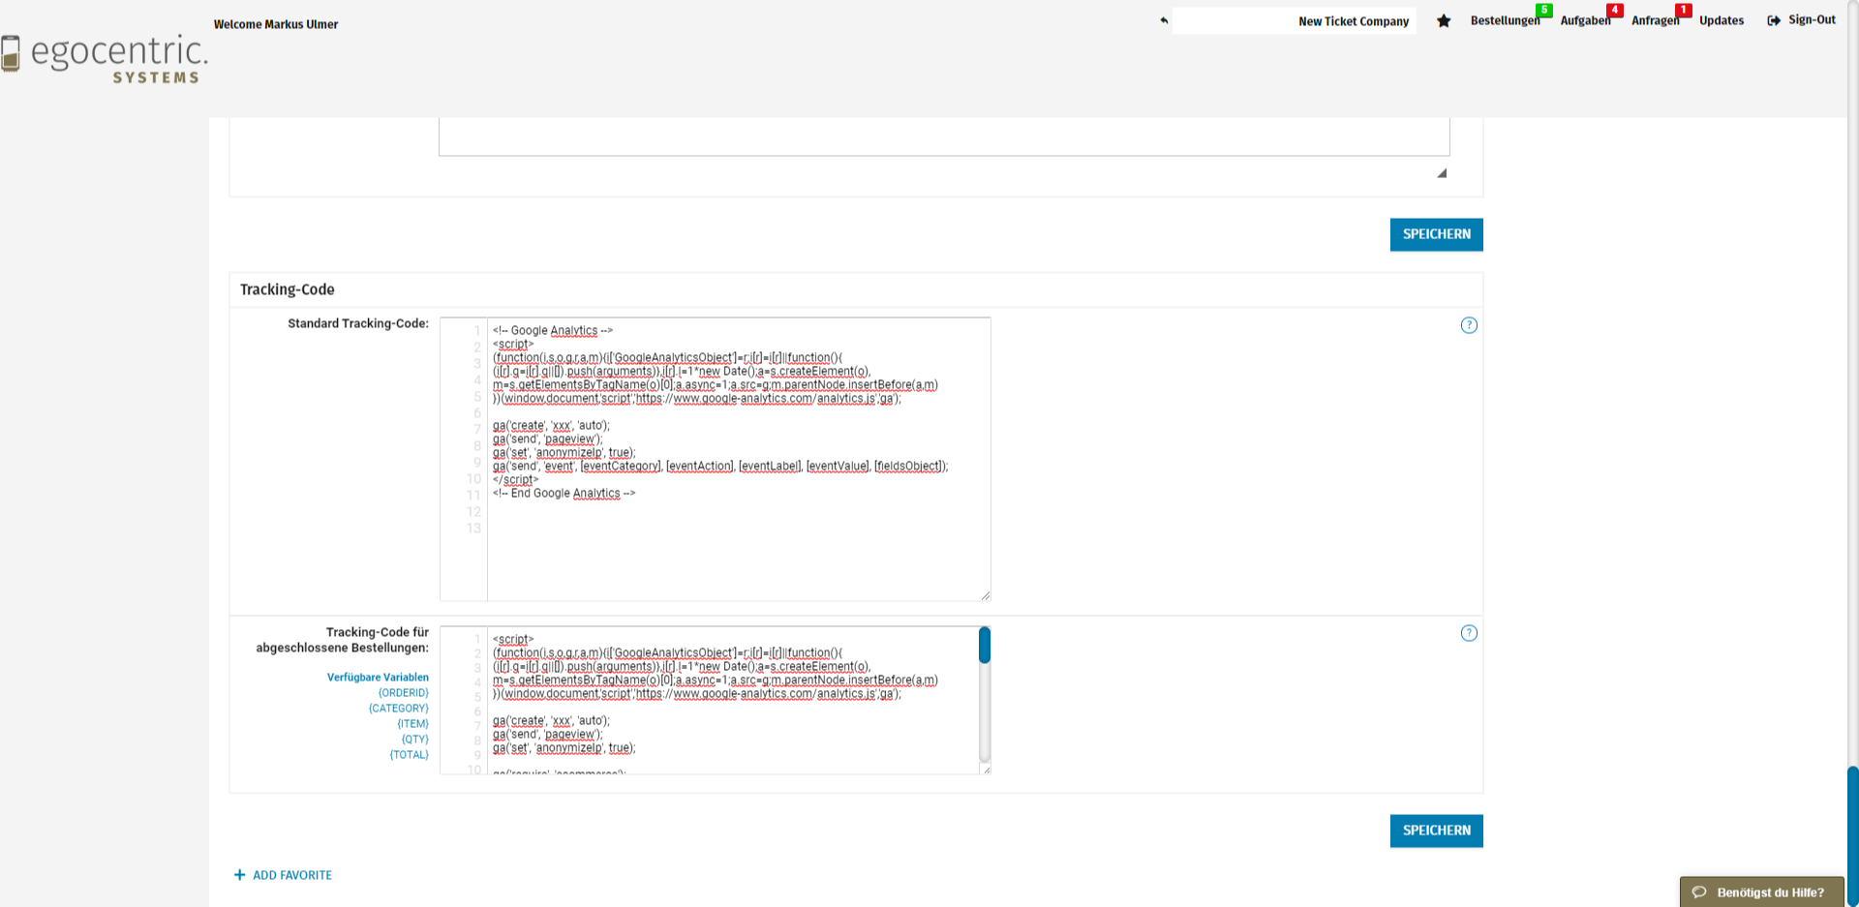Click 'Welcome Markus Ulmer' text
1859x907 pixels.
(x=276, y=24)
